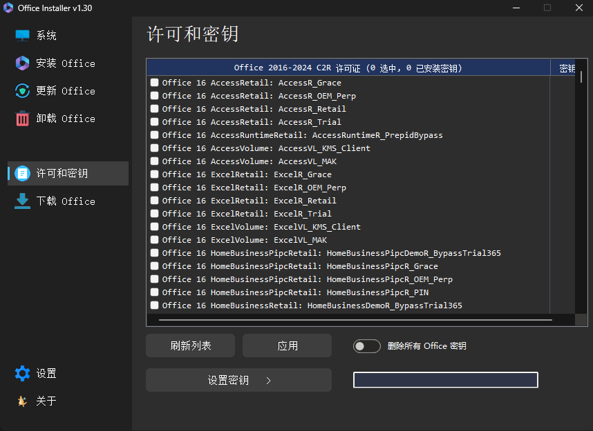Viewport: 593px width, 431px height.
Task: Click the key input text field
Action: [x=445, y=380]
